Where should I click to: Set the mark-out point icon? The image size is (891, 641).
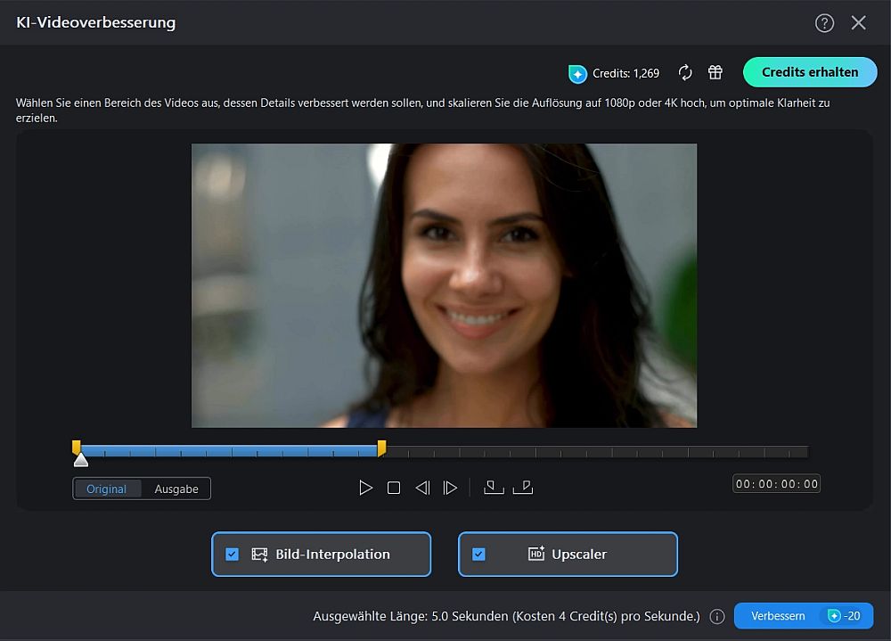(524, 488)
